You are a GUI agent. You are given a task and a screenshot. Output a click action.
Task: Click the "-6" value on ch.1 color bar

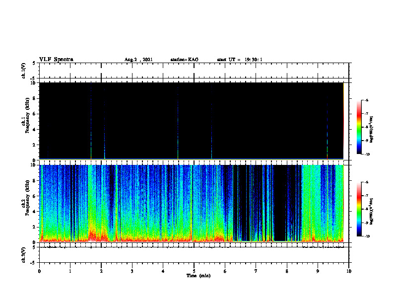tap(366, 100)
